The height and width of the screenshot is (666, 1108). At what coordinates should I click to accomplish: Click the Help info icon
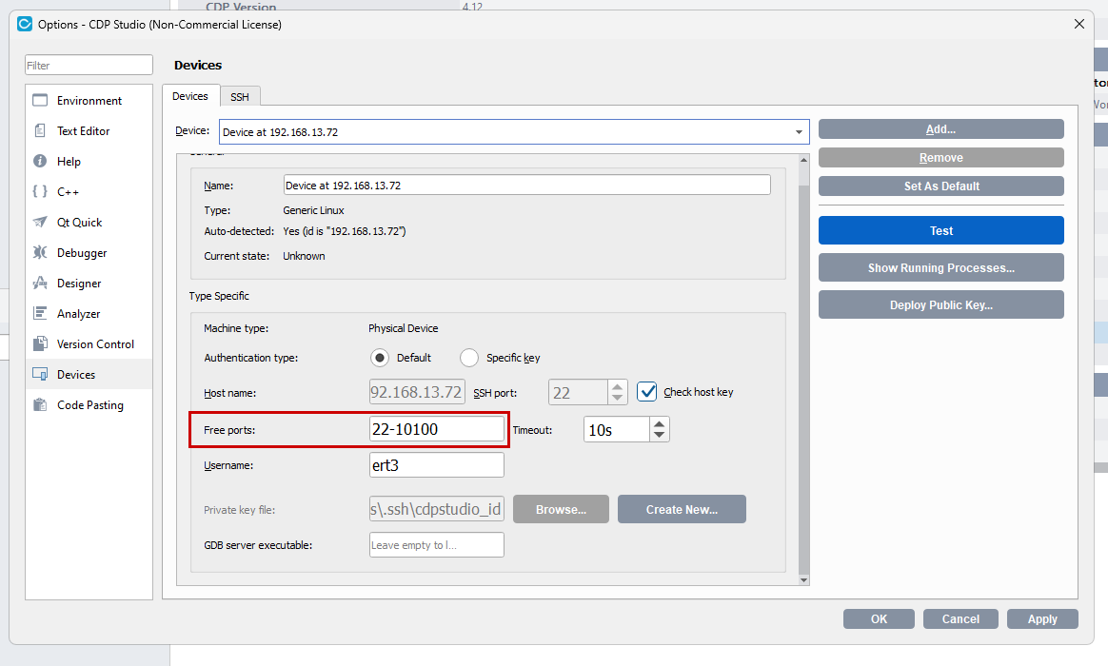(x=40, y=161)
